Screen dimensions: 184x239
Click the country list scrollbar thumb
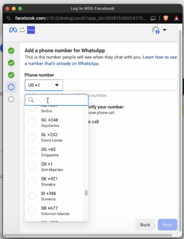tap(86, 193)
